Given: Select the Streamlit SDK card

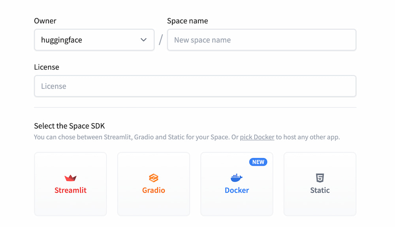Looking at the screenshot, I should (x=70, y=184).
